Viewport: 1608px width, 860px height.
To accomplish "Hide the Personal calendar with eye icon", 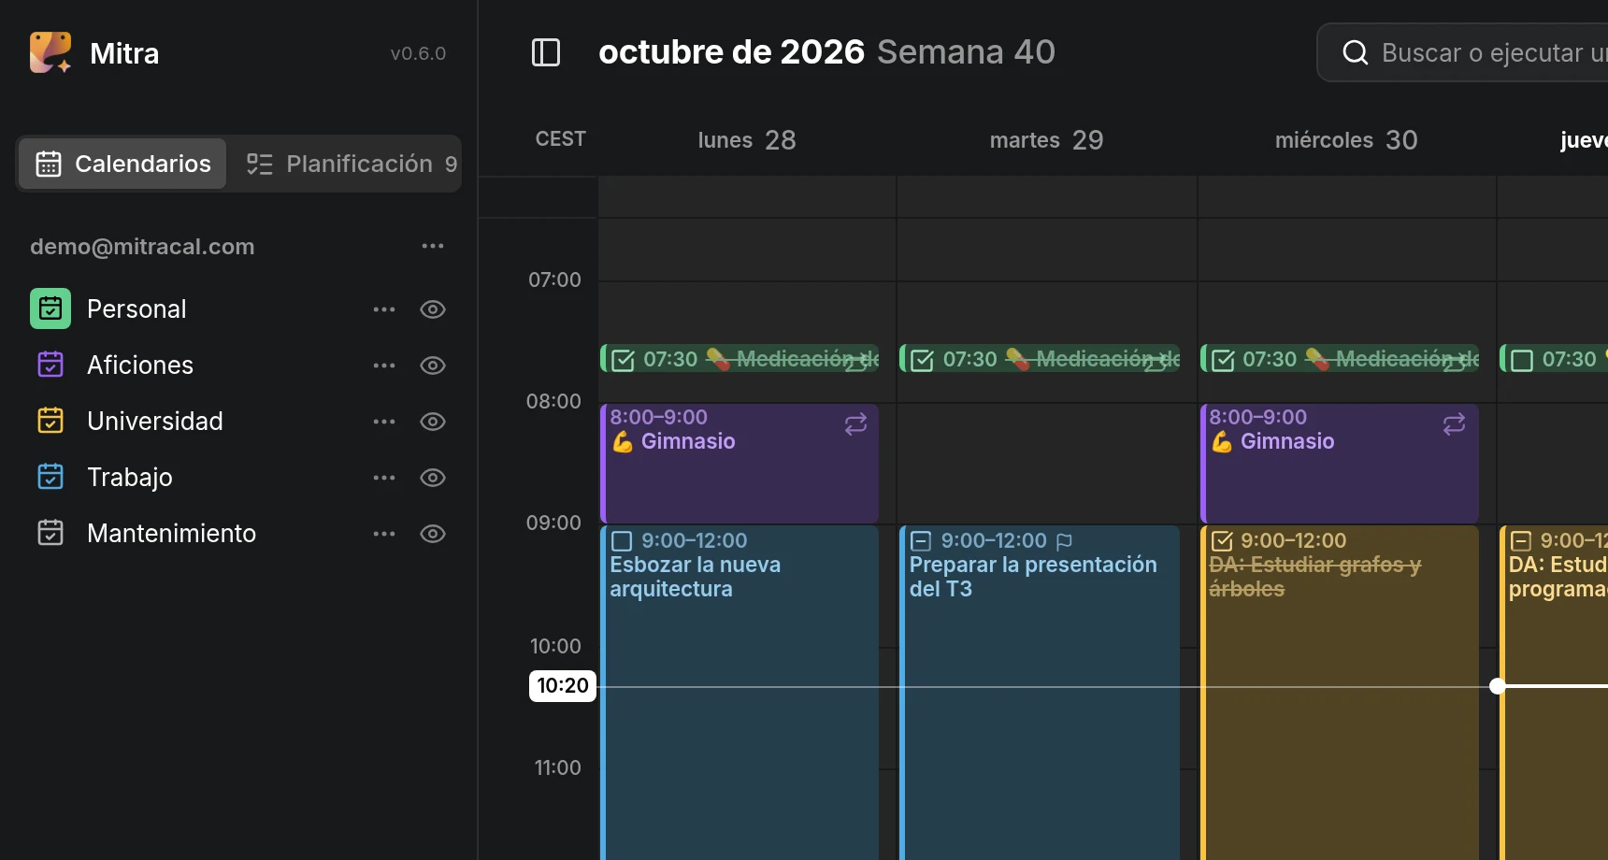I will pyautogui.click(x=433, y=309).
